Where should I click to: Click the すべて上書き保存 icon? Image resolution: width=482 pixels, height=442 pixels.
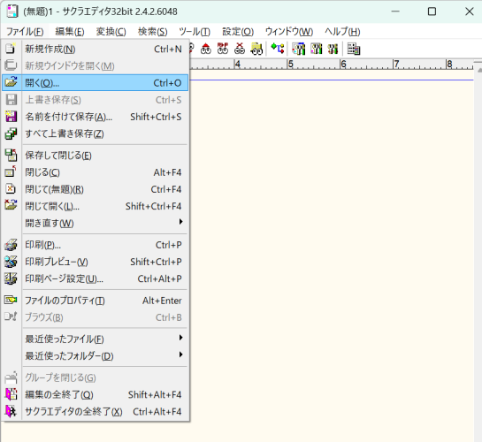pos(11,133)
